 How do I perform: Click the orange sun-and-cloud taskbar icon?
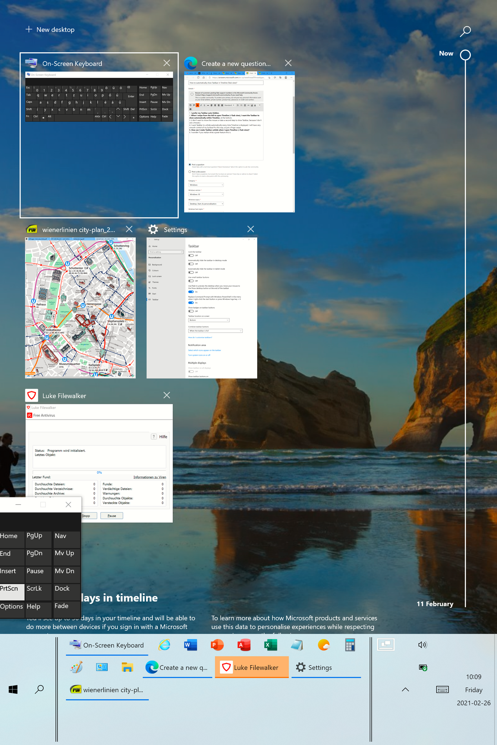[x=324, y=645]
